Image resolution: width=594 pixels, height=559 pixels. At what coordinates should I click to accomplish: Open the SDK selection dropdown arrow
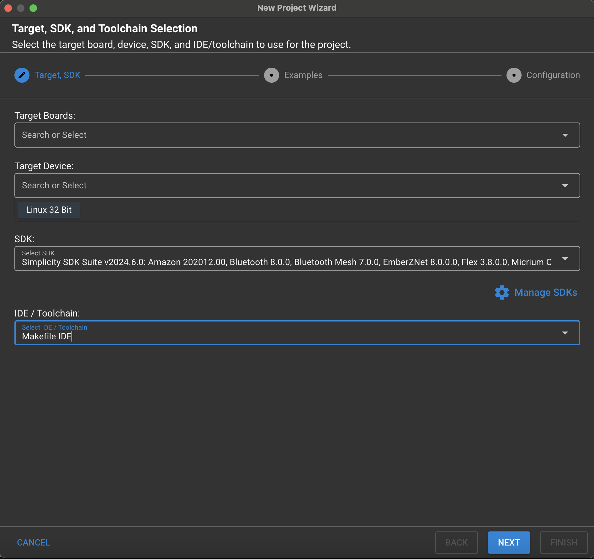coord(565,259)
